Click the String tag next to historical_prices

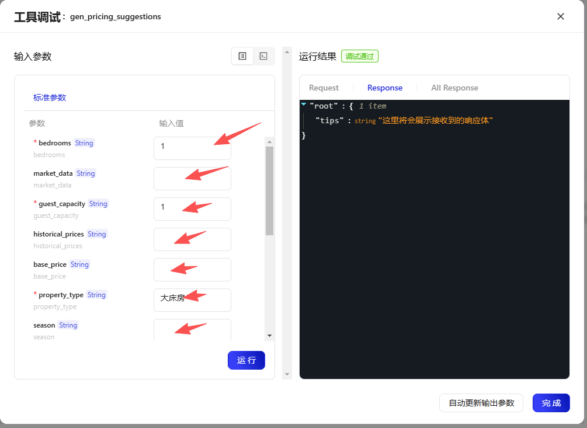96,234
